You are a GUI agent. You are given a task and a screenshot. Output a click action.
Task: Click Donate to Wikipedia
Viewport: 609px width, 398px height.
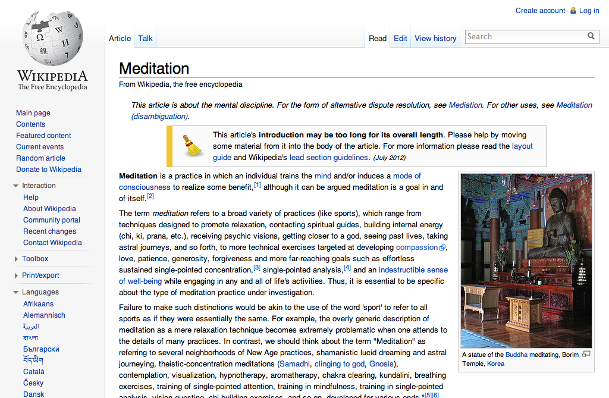49,170
